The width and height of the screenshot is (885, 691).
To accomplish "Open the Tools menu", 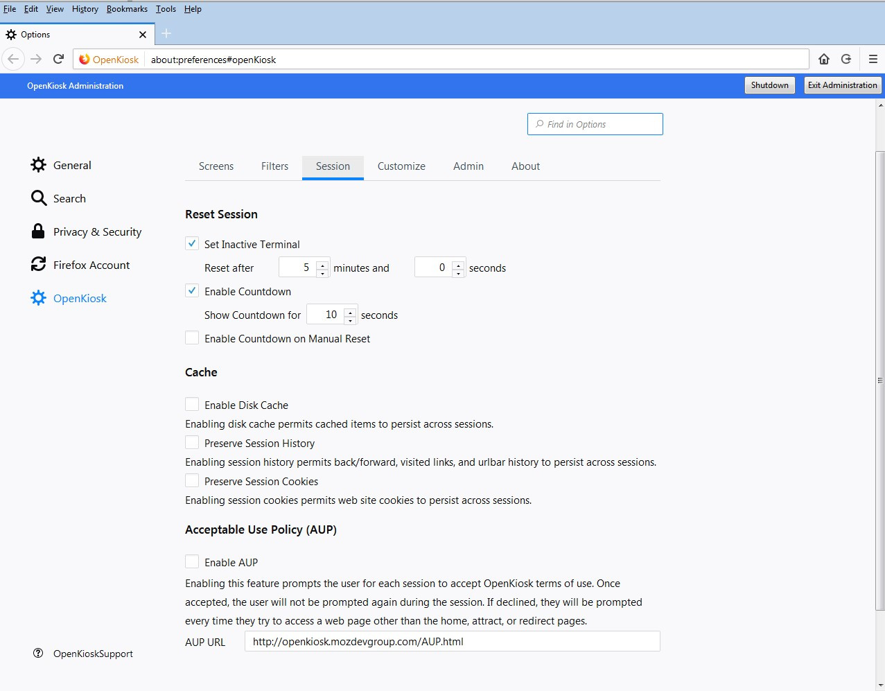I will [x=166, y=9].
